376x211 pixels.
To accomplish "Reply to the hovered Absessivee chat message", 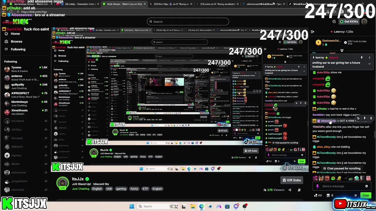I will pos(358,118).
